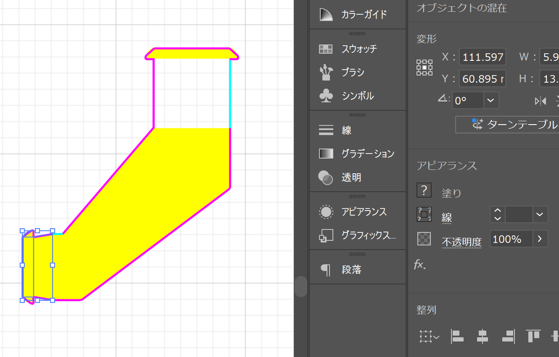Click the Y position field 60.895
This screenshot has width=559, height=357.
click(x=483, y=79)
